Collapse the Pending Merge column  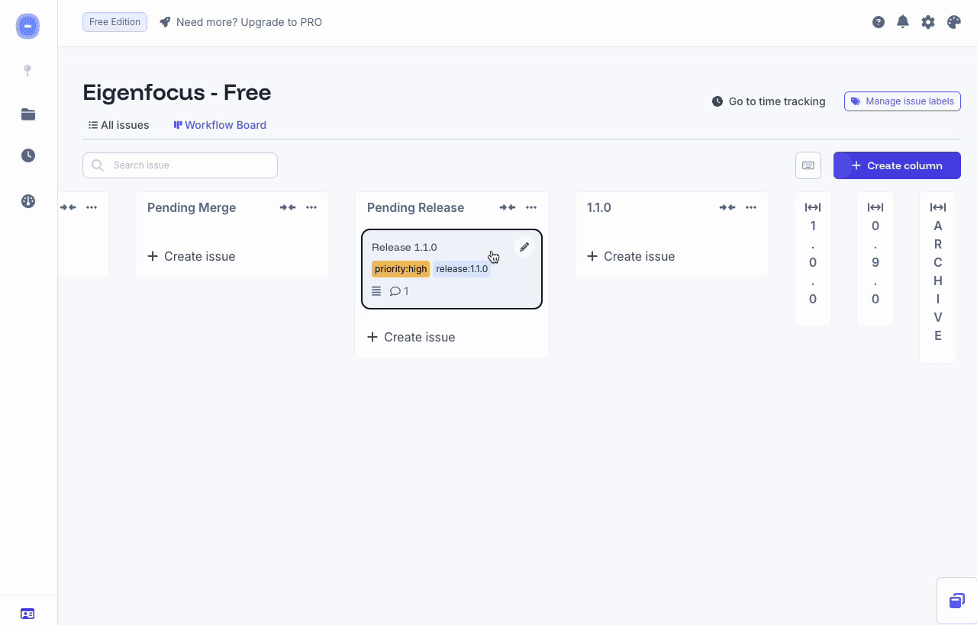[x=287, y=207]
